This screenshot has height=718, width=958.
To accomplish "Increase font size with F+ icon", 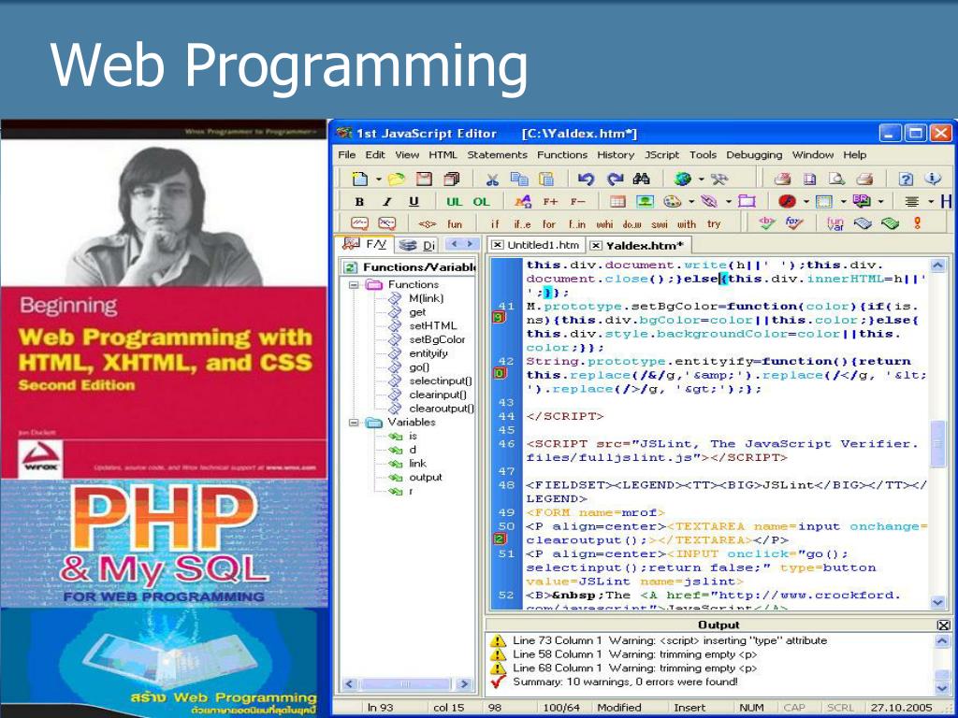I will pos(550,202).
